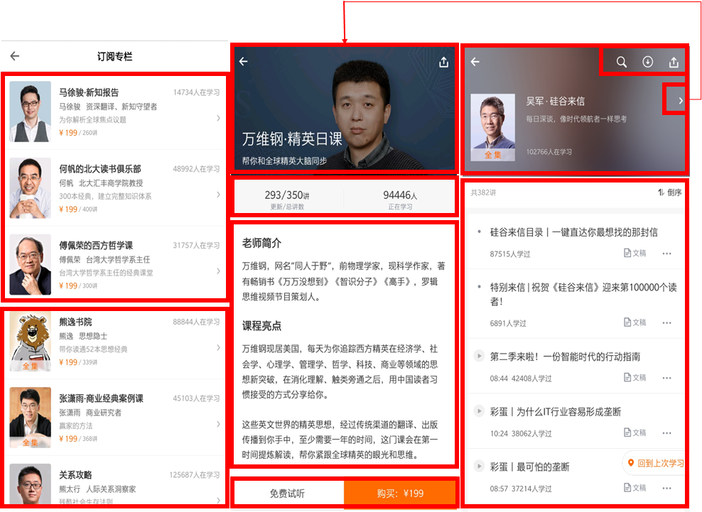The height and width of the screenshot is (512, 702).
Task: Tap 万维钢·精英日课 banner title
Action: pyautogui.click(x=292, y=139)
